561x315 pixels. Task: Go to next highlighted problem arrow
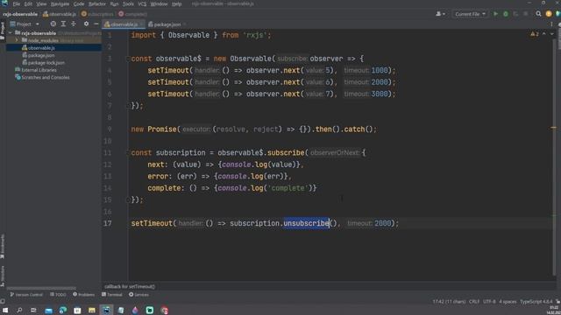(551, 34)
